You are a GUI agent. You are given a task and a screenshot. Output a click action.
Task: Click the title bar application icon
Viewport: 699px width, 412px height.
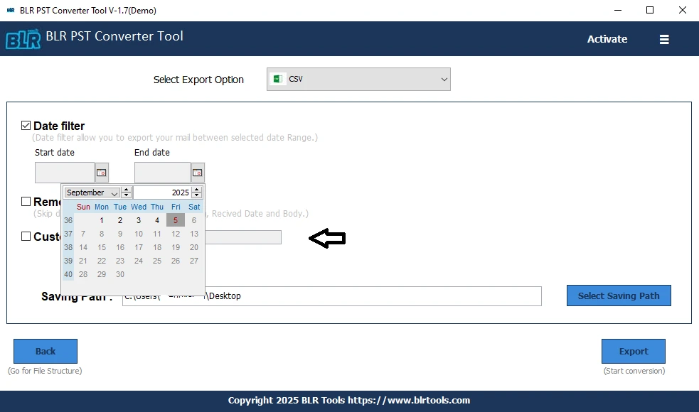coord(11,10)
